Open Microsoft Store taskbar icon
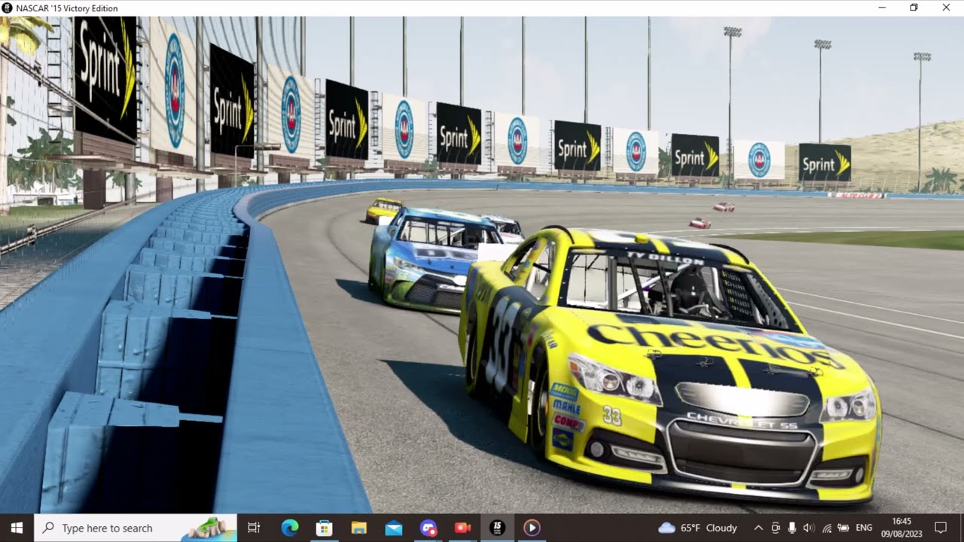 point(325,528)
